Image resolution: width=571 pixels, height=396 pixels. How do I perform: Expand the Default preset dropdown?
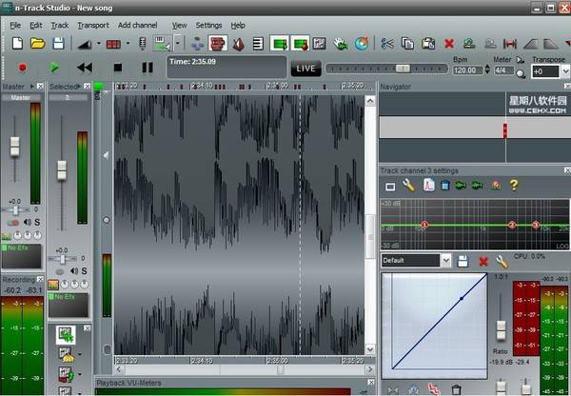coord(445,260)
